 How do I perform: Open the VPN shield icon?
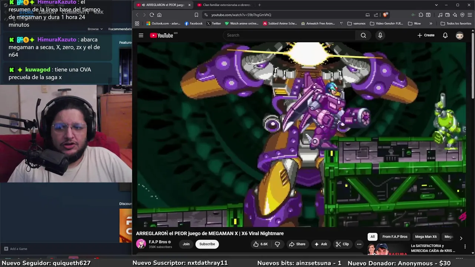coord(462,15)
